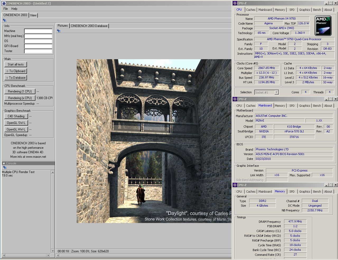Click the M2N-E mainboard model value
Screen dimensions: 338x260
click(x=280, y=120)
